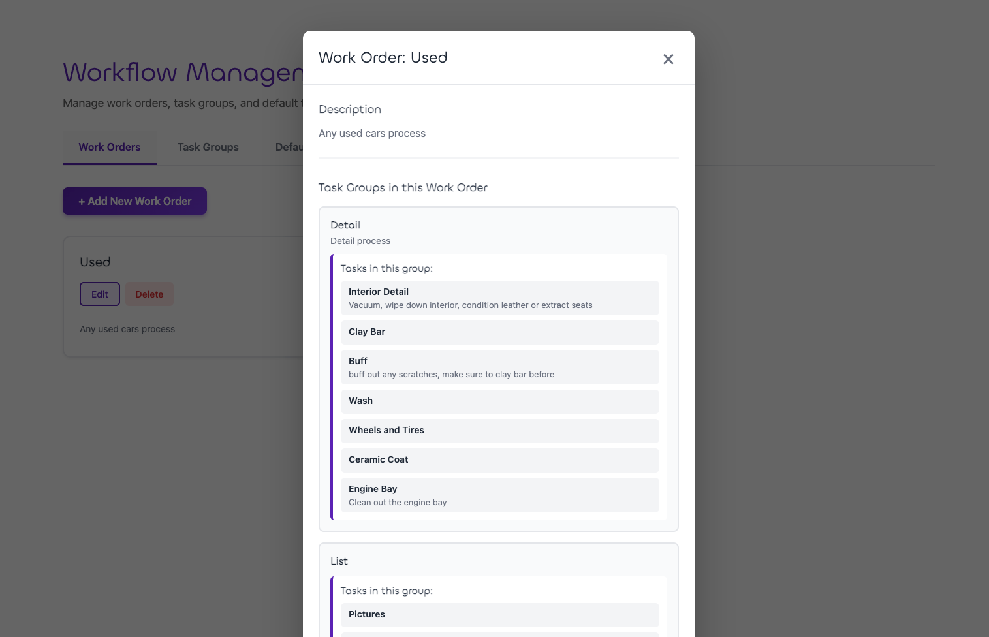
Task: Close the Work Order modal with X
Action: click(668, 59)
